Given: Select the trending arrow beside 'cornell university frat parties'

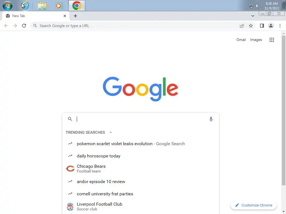Looking at the screenshot, I should click(x=70, y=194).
